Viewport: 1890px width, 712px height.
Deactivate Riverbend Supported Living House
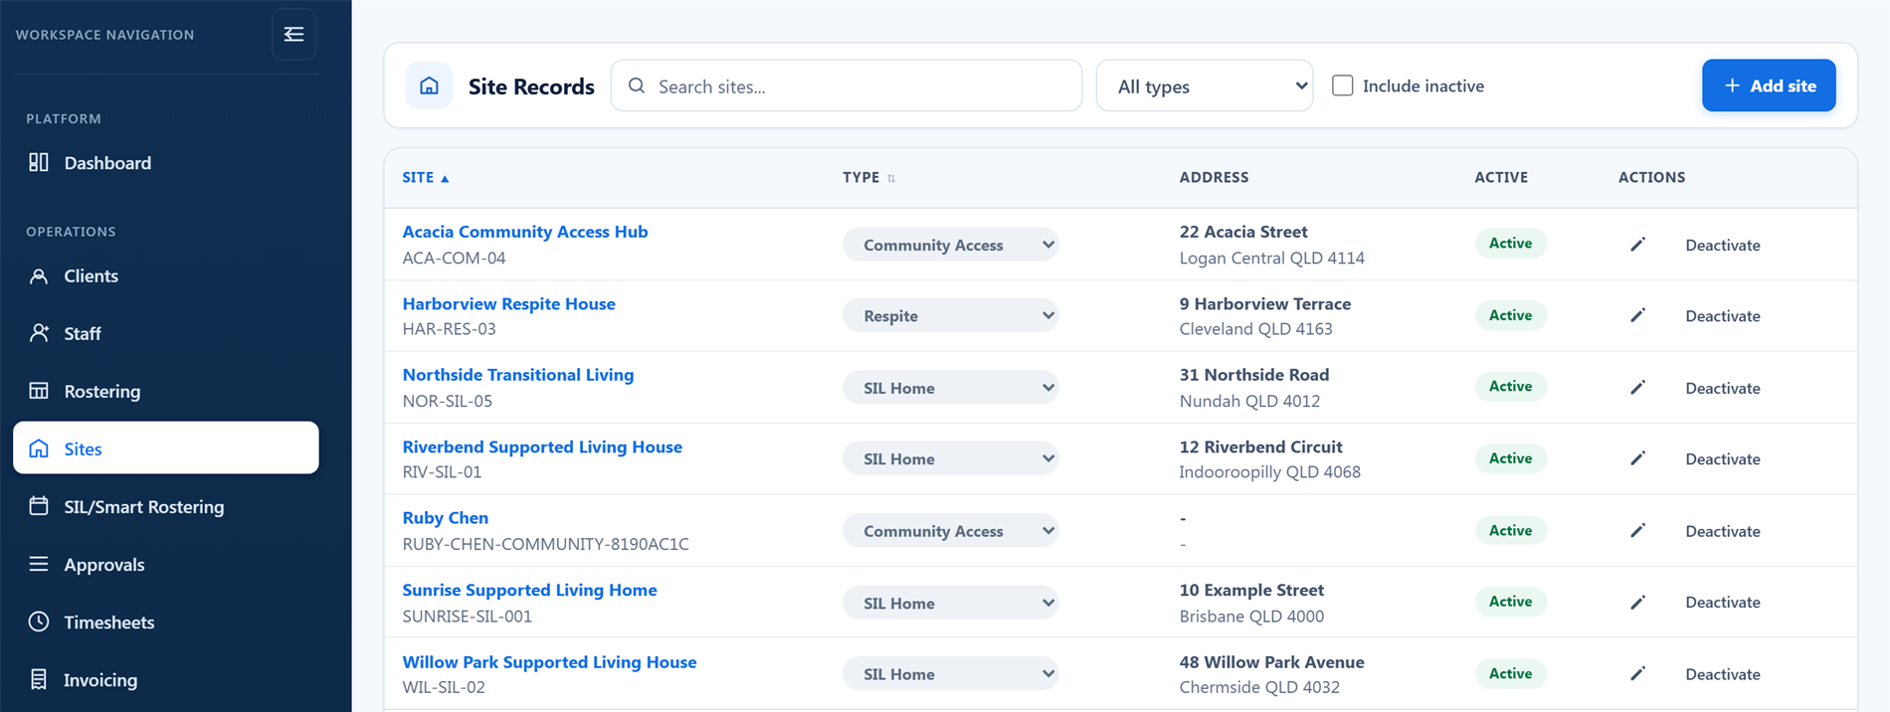[1722, 458]
